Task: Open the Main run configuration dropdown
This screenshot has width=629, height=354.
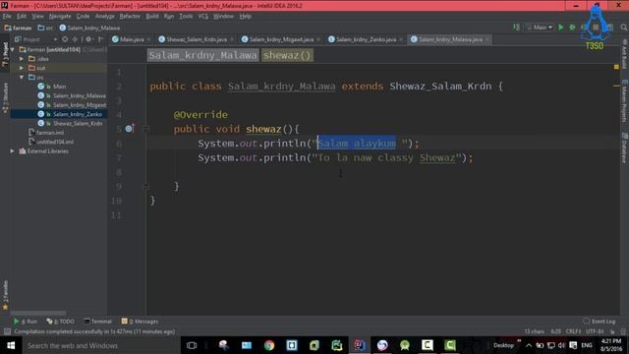Action: pyautogui.click(x=540, y=28)
